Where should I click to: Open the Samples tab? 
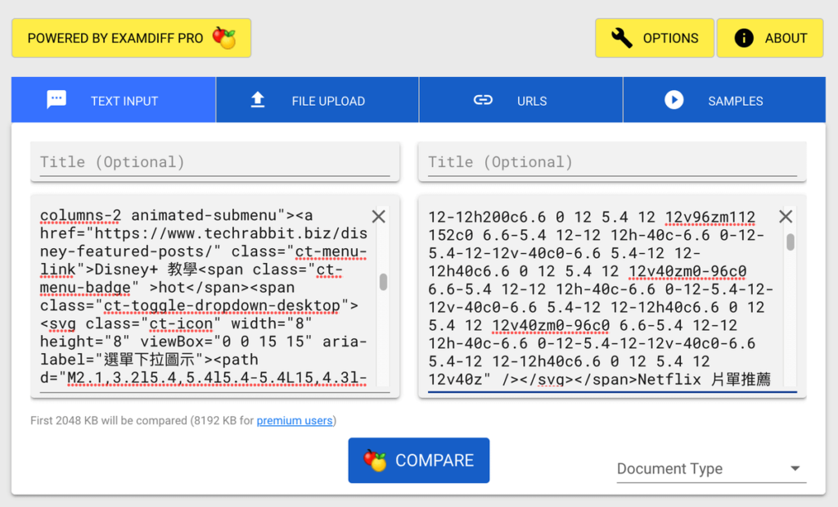point(724,100)
